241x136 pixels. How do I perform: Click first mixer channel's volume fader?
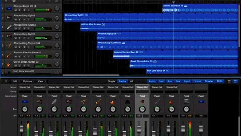point(21,128)
